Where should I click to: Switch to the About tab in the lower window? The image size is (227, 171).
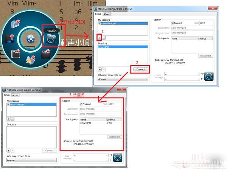(x=16, y=95)
